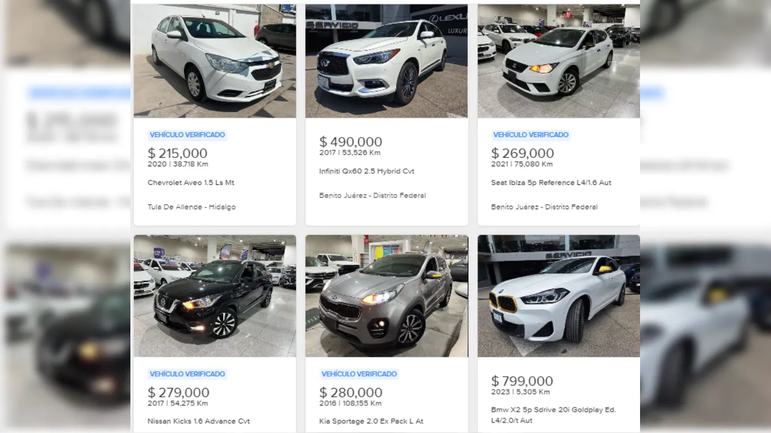Click Vehículo Verificado badge on Seat Ibiza card
Image resolution: width=771 pixels, height=433 pixels.
click(x=531, y=135)
